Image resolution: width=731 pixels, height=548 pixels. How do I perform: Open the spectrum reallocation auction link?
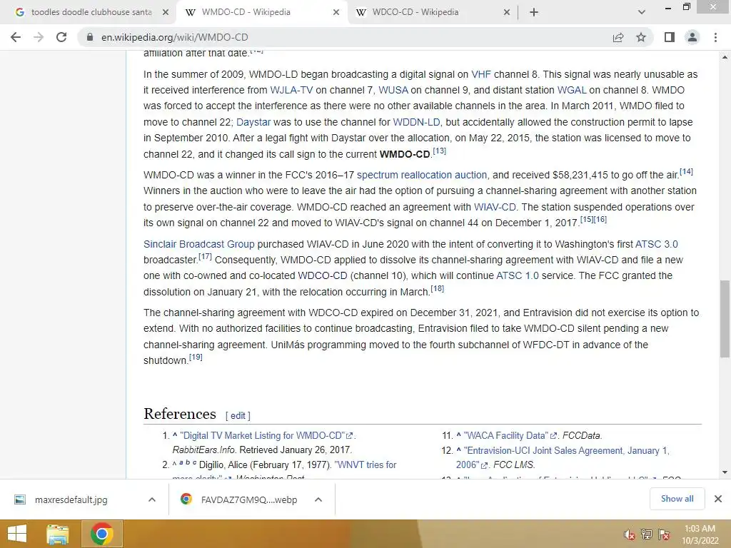click(x=422, y=176)
